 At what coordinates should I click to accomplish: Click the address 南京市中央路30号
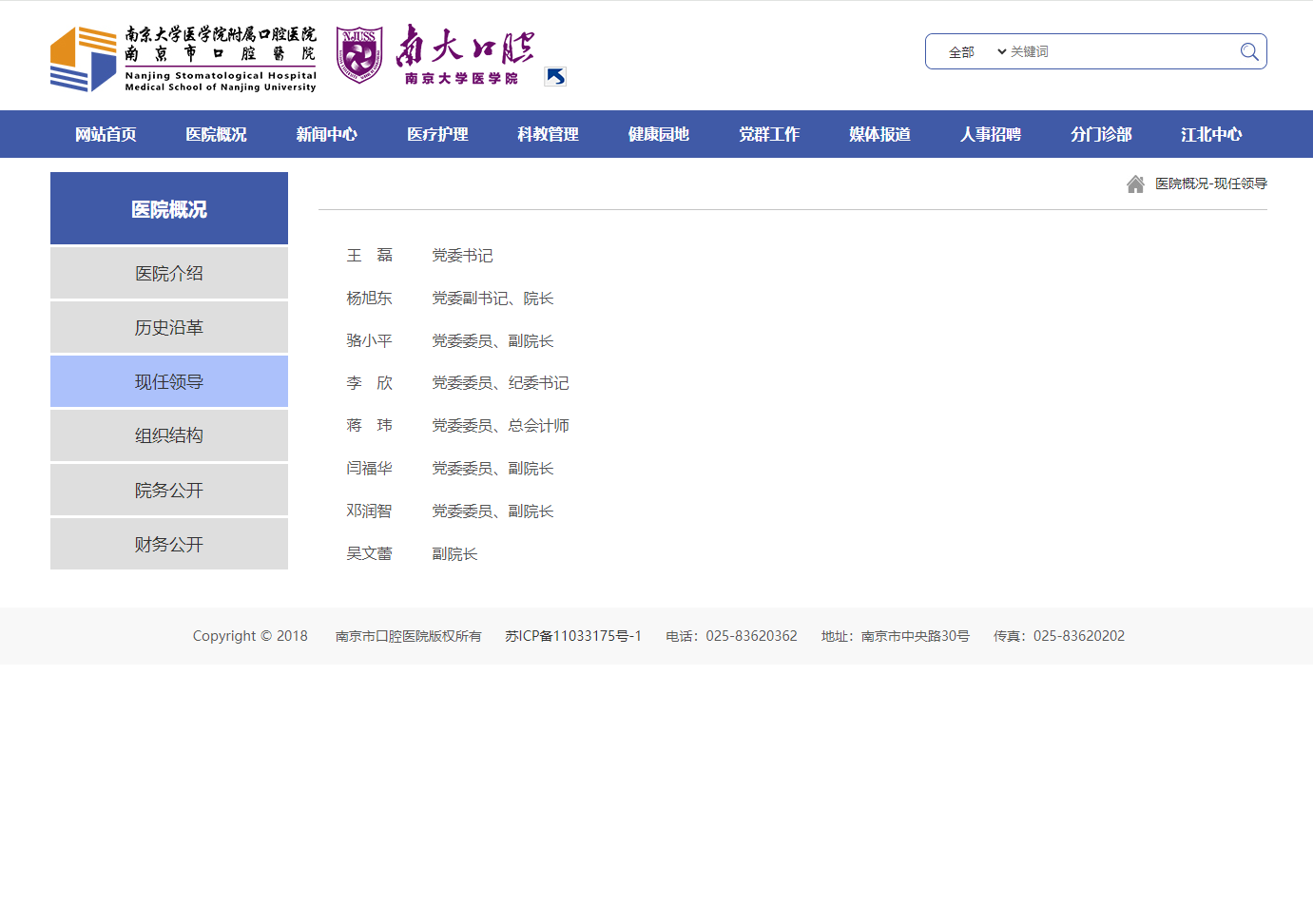click(x=916, y=636)
